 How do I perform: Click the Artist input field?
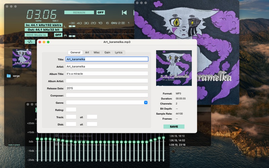click(107, 66)
